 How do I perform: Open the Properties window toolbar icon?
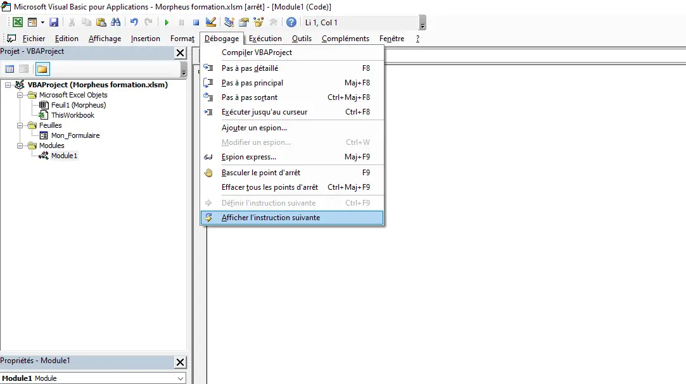[x=244, y=22]
